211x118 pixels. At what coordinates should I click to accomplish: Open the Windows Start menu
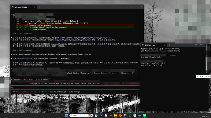67,115
